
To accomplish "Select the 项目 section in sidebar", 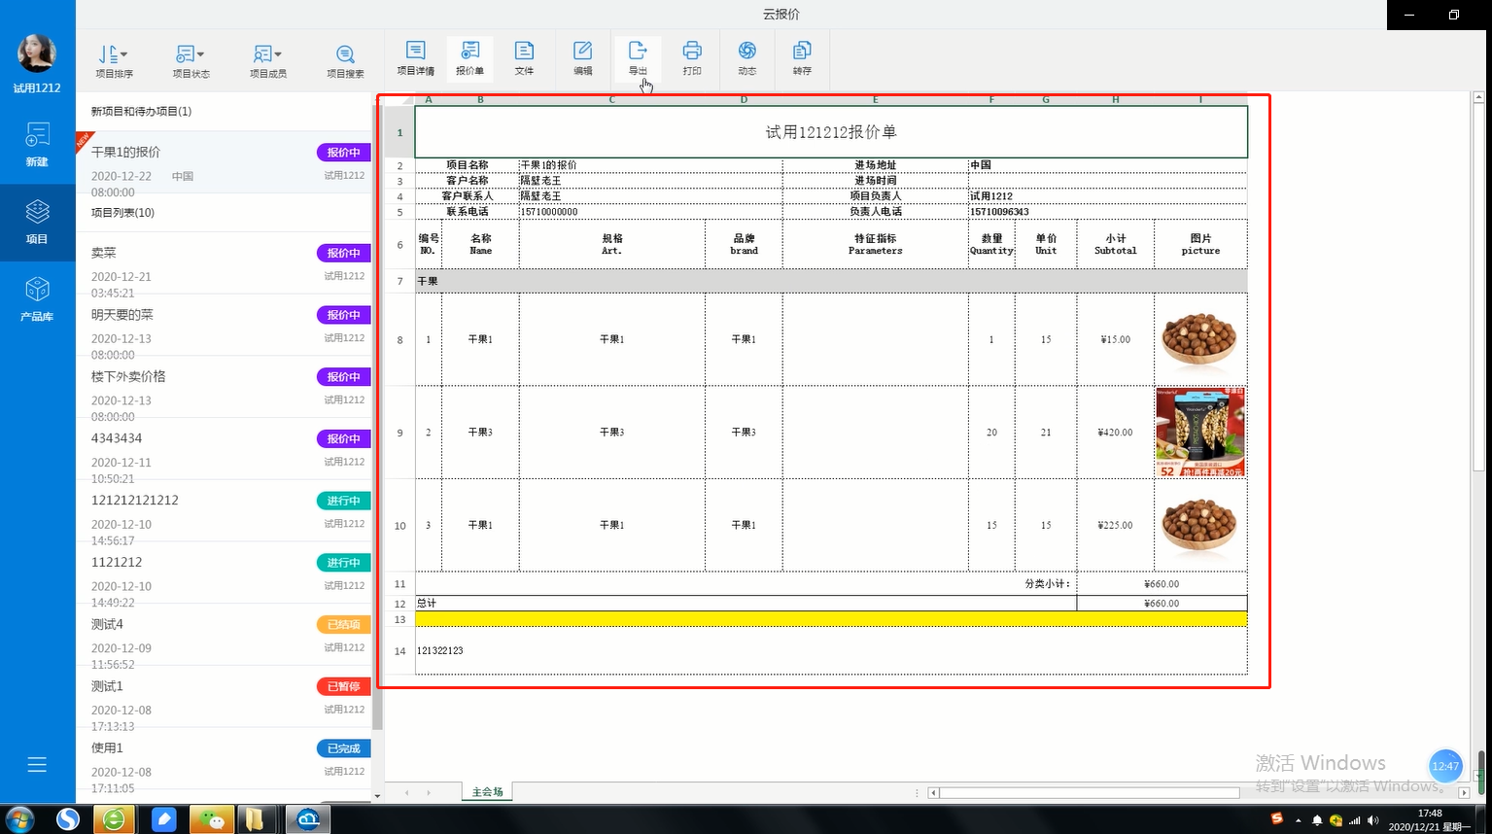I will tap(37, 223).
